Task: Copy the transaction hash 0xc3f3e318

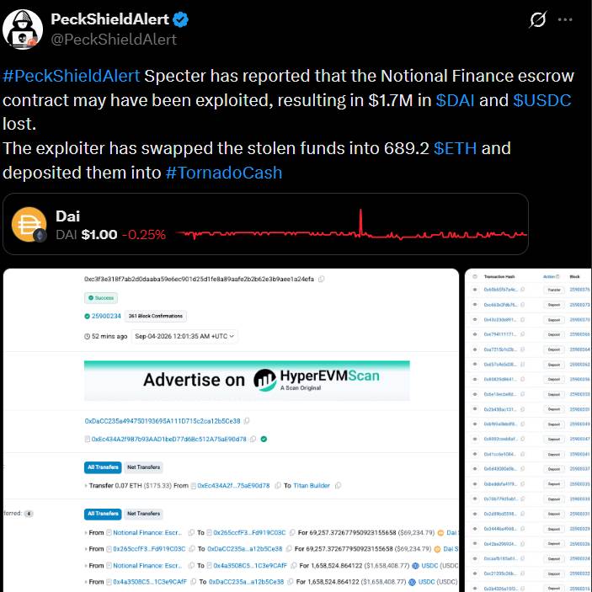Action: coord(322,279)
